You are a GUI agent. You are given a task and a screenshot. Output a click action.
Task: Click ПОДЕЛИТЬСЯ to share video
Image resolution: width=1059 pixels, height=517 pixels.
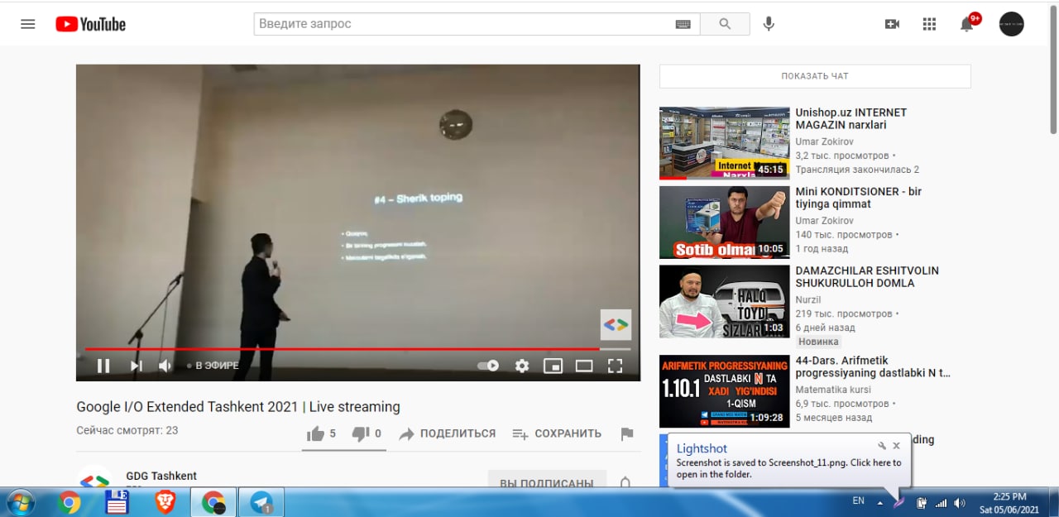point(448,433)
